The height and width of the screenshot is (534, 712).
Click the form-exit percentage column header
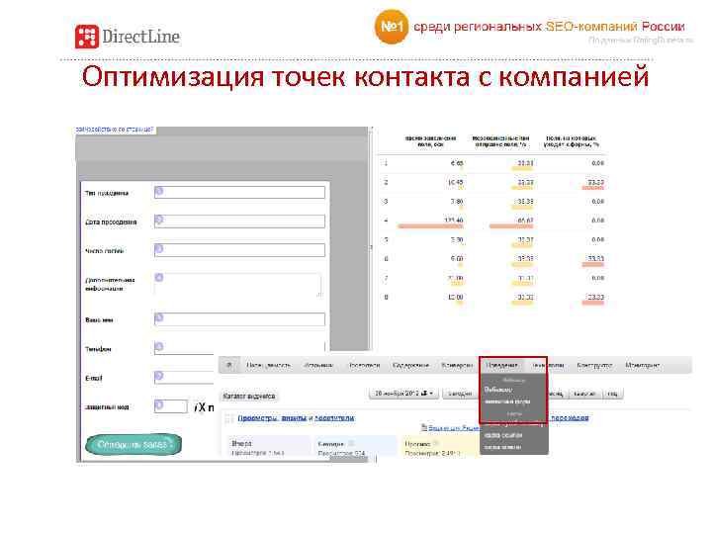tap(572, 141)
